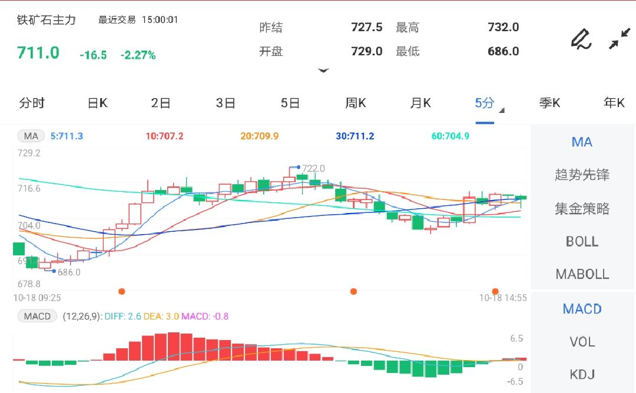Switch to the 分时 tab
The height and width of the screenshot is (393, 636).
[x=32, y=103]
